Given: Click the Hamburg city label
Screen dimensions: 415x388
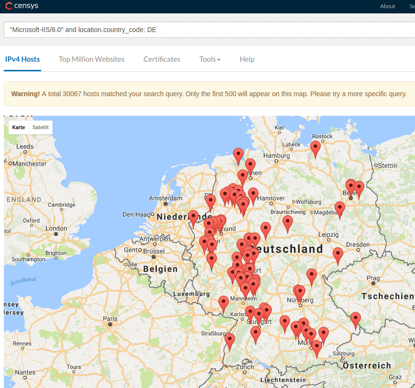Looking at the screenshot, I should coord(277,156).
